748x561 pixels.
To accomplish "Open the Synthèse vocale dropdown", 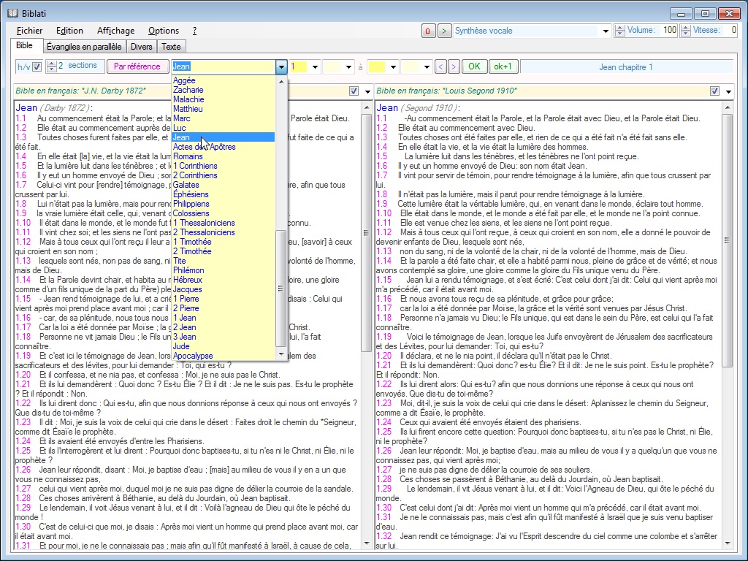I will tap(605, 31).
